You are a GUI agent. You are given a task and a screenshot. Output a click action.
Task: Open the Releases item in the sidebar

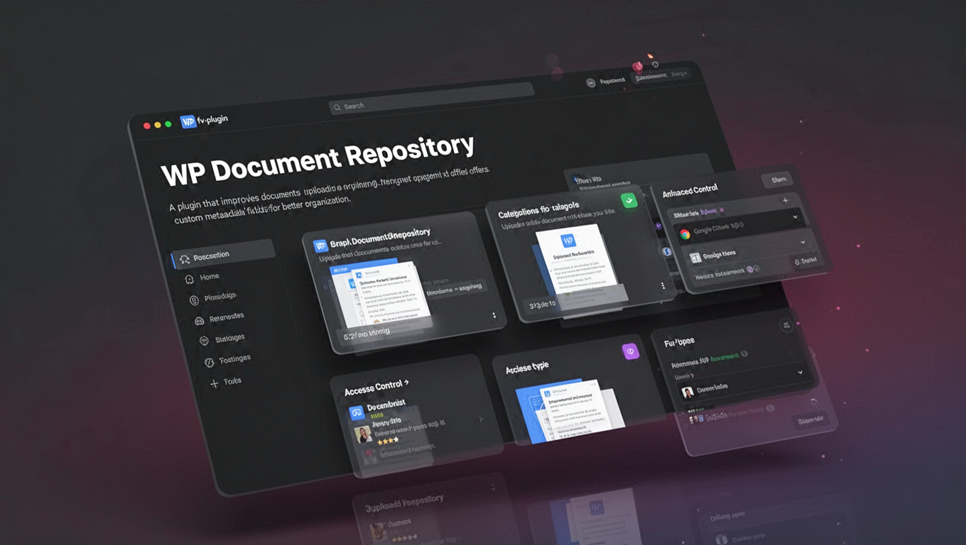tap(227, 316)
